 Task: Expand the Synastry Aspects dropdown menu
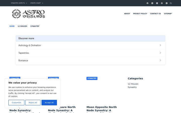(x=19, y=3)
